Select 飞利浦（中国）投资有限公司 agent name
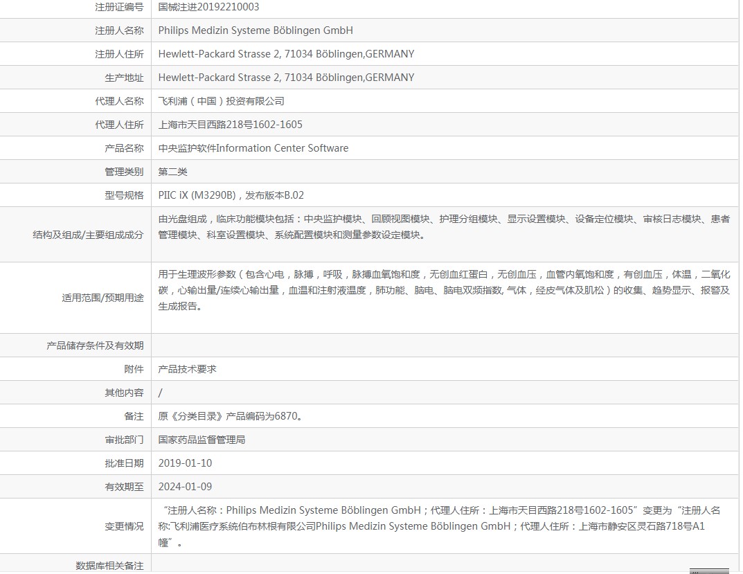Image resolution: width=743 pixels, height=574 pixels. point(222,101)
